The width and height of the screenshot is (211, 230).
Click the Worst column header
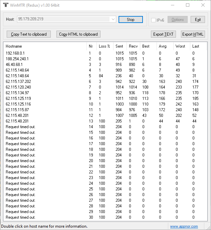(x=182, y=46)
